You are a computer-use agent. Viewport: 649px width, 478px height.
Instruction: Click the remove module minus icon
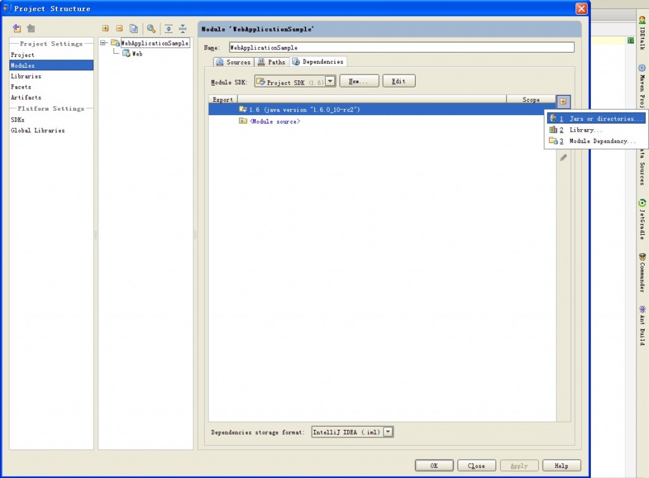pos(119,28)
